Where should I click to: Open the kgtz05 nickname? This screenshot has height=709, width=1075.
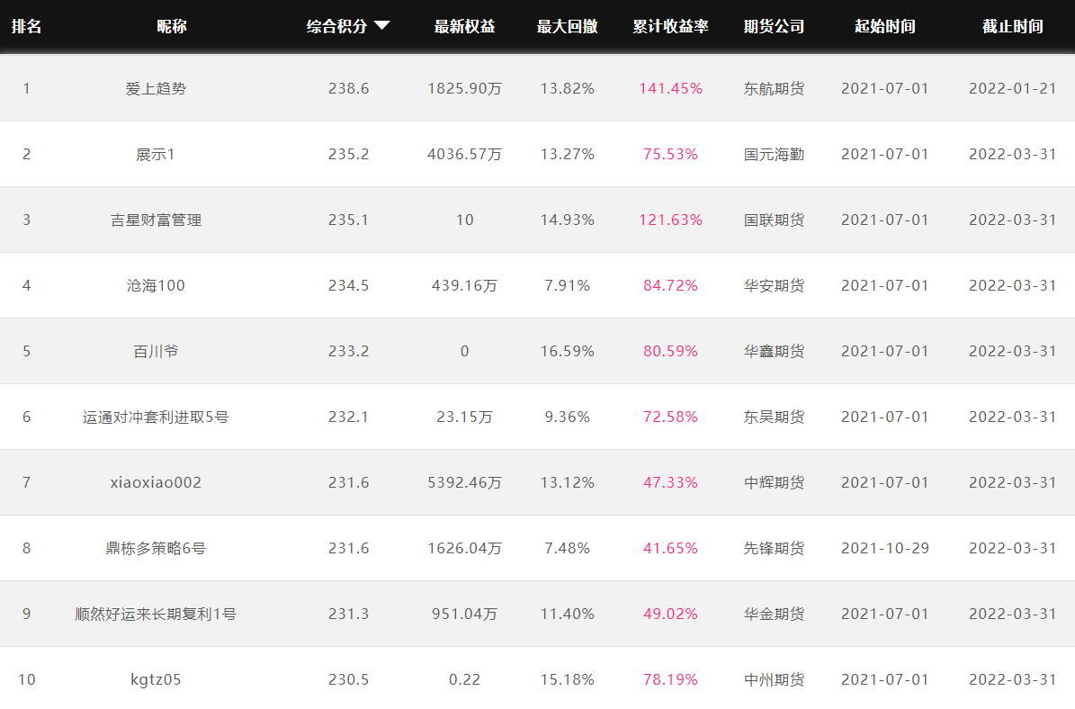pyautogui.click(x=156, y=679)
